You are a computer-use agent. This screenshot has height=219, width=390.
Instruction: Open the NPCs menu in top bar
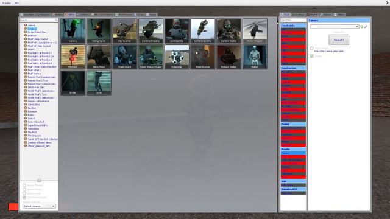[17, 3]
